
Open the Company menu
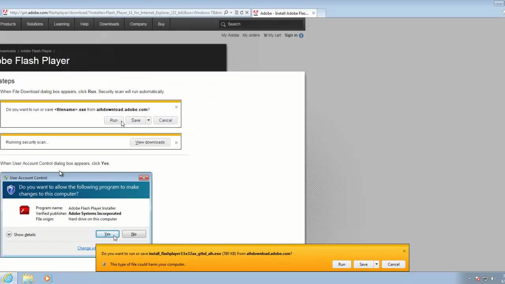(138, 24)
